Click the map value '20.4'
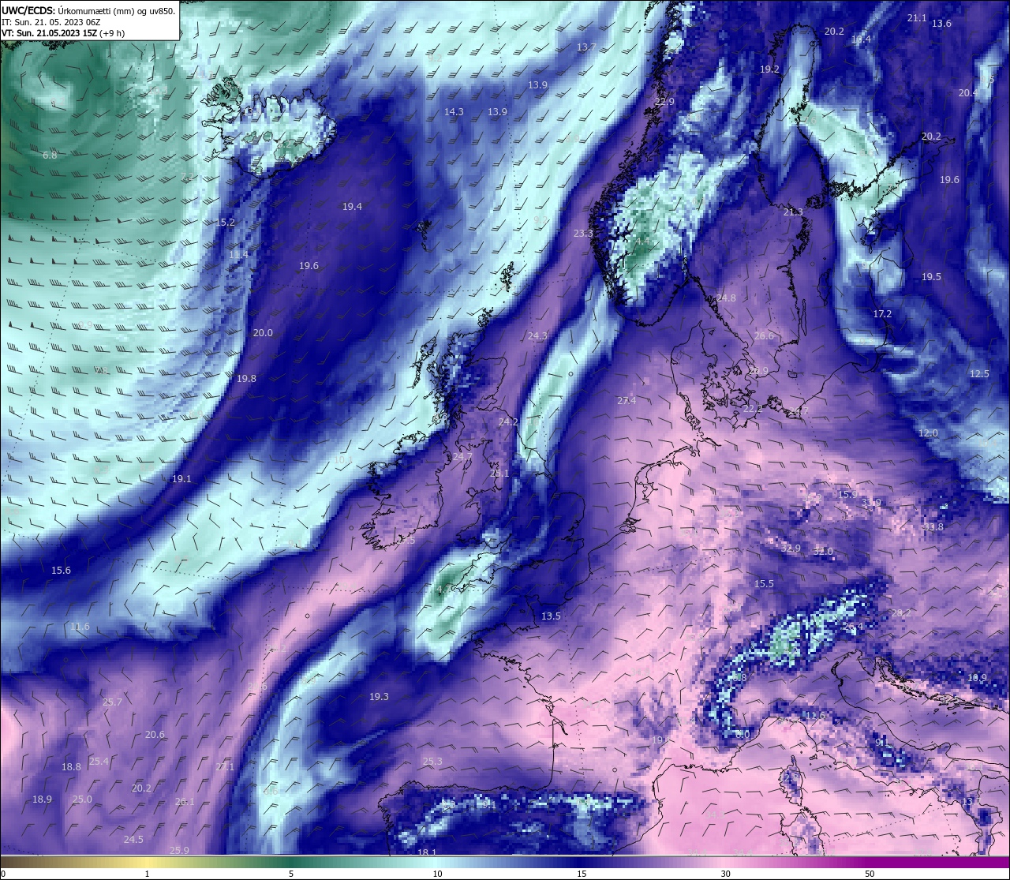This screenshot has height=880, width=1010. click(x=967, y=92)
